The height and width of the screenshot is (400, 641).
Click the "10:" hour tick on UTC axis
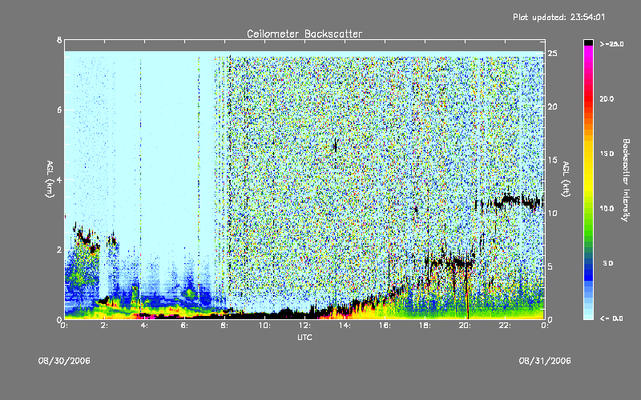[264, 326]
